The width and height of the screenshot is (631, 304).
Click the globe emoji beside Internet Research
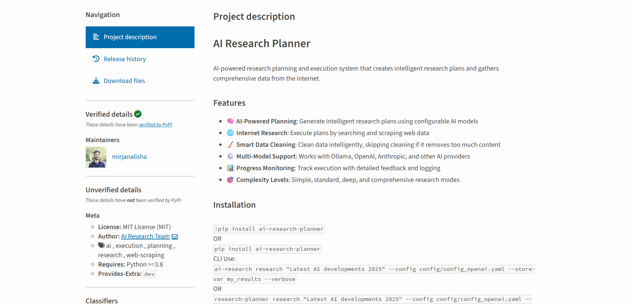point(230,133)
